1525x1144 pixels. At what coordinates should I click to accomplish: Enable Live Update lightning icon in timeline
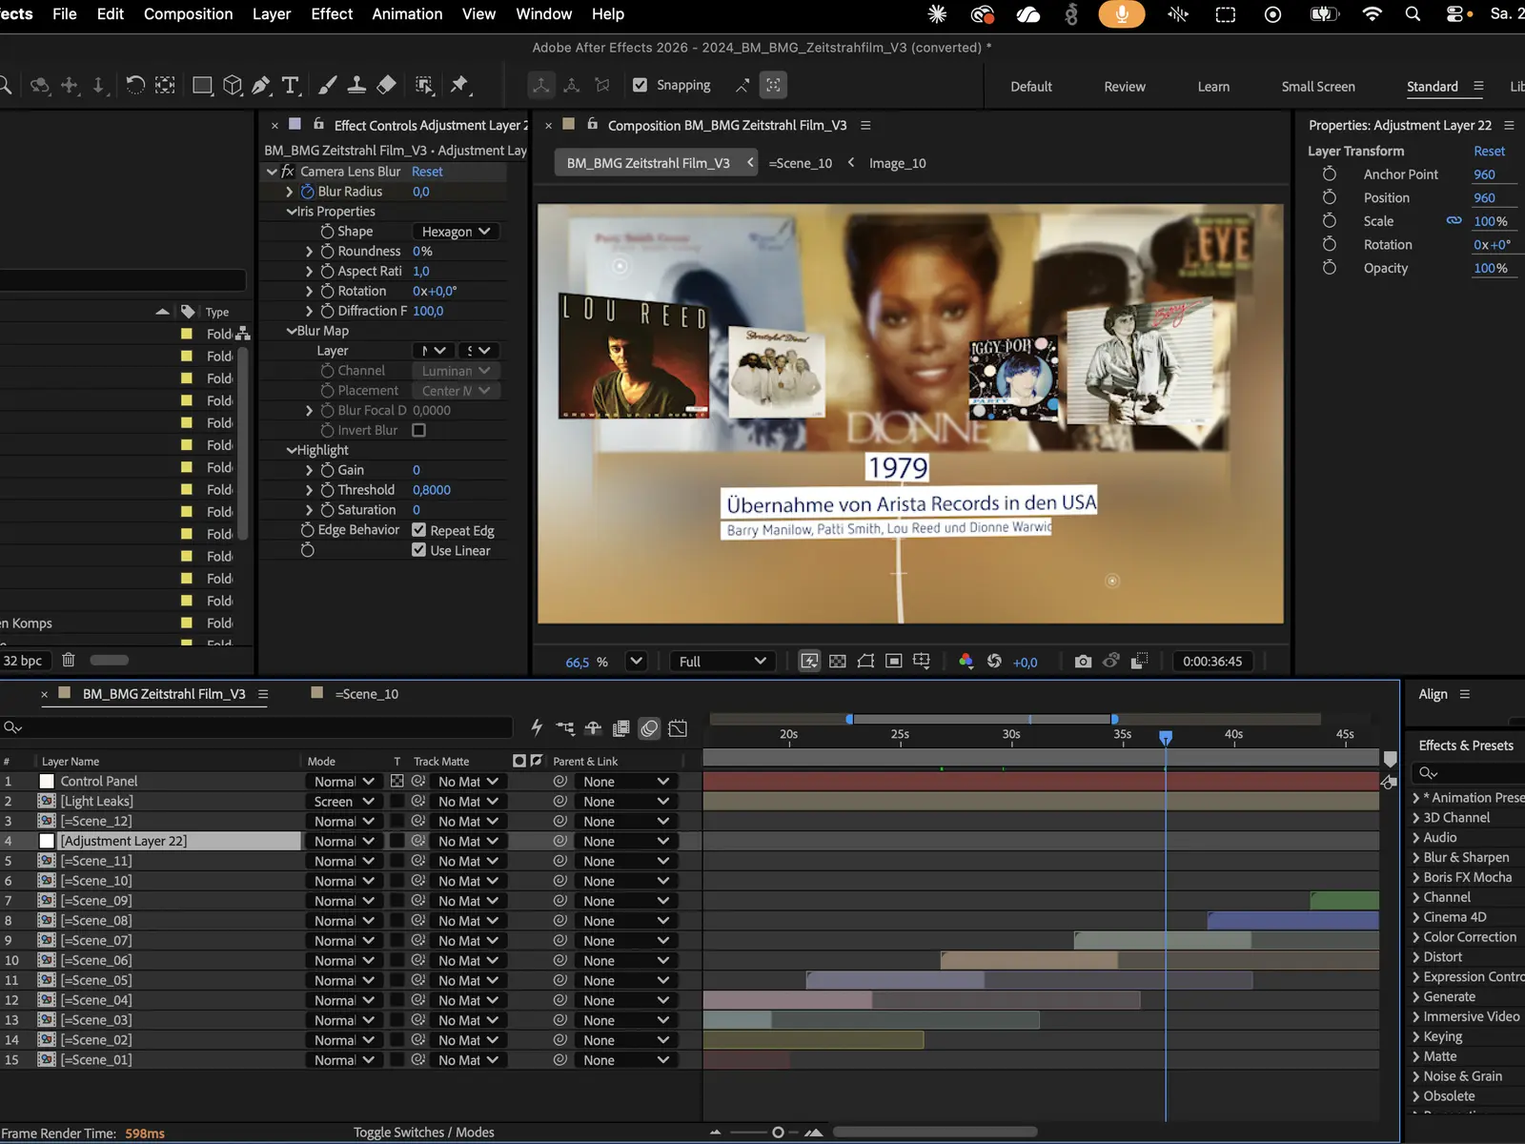click(537, 728)
